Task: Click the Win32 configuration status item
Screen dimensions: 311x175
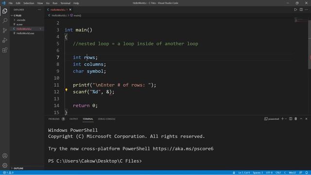Action: (x=292, y=173)
